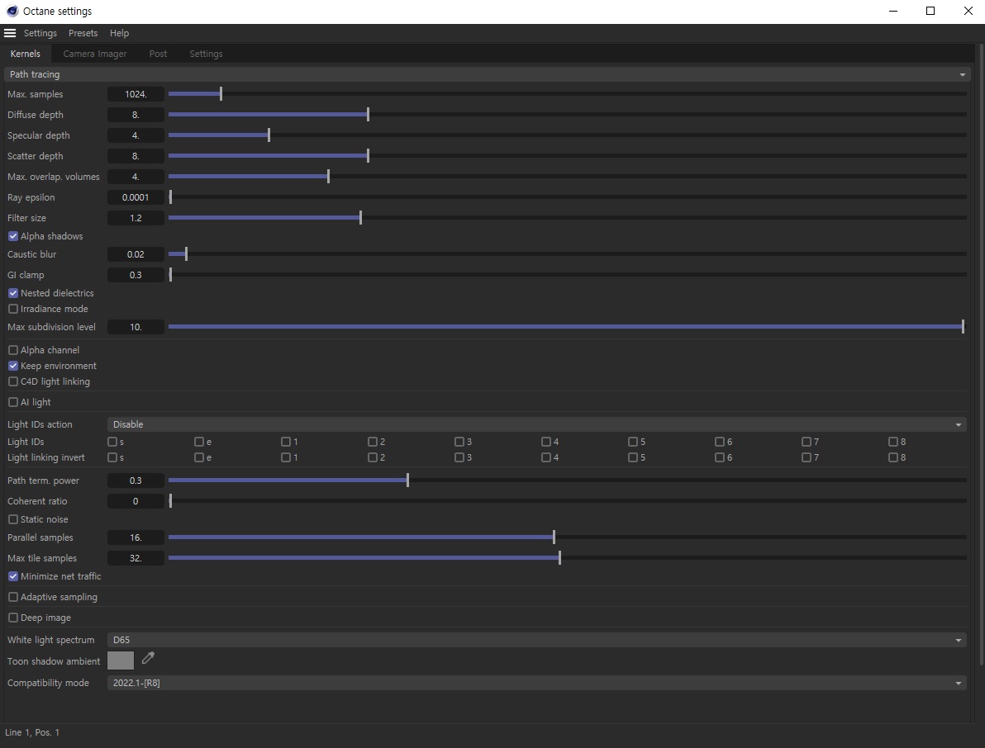The height and width of the screenshot is (748, 985).
Task: Open the White light spectrum dropdown
Action: point(537,640)
